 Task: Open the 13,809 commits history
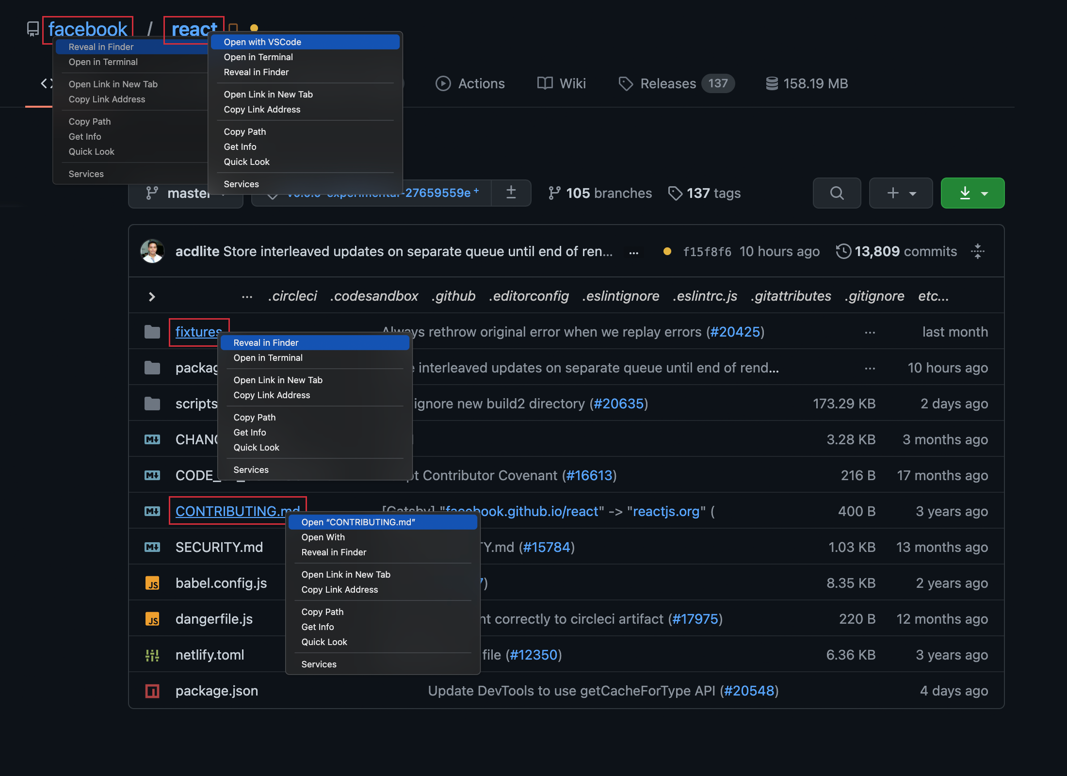(x=896, y=251)
